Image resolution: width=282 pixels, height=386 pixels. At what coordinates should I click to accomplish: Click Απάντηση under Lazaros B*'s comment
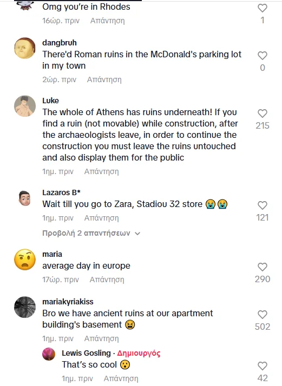[102, 218]
